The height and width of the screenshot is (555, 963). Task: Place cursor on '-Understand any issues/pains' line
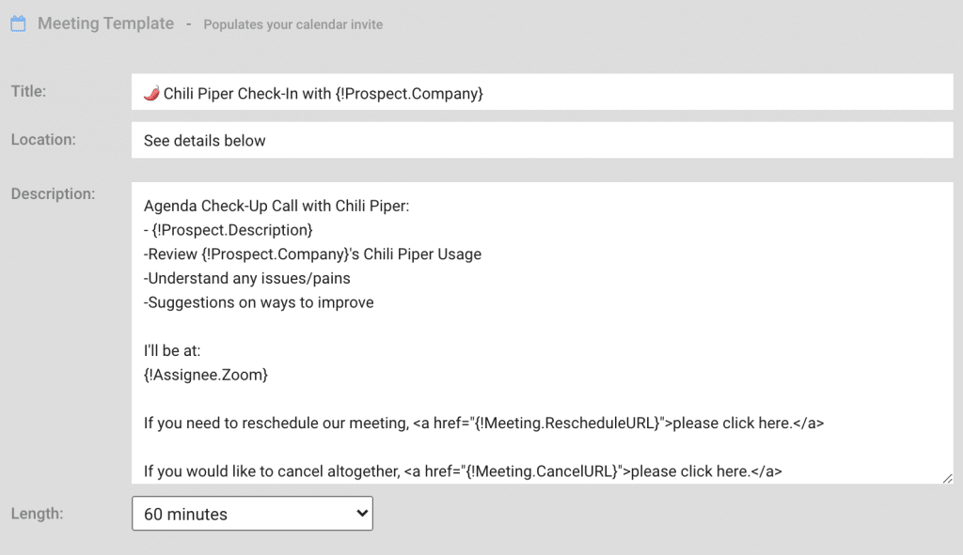247,278
